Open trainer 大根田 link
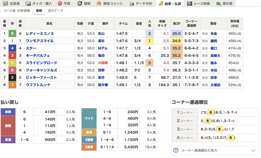The width and height of the screenshot is (261, 158). coord(215,85)
